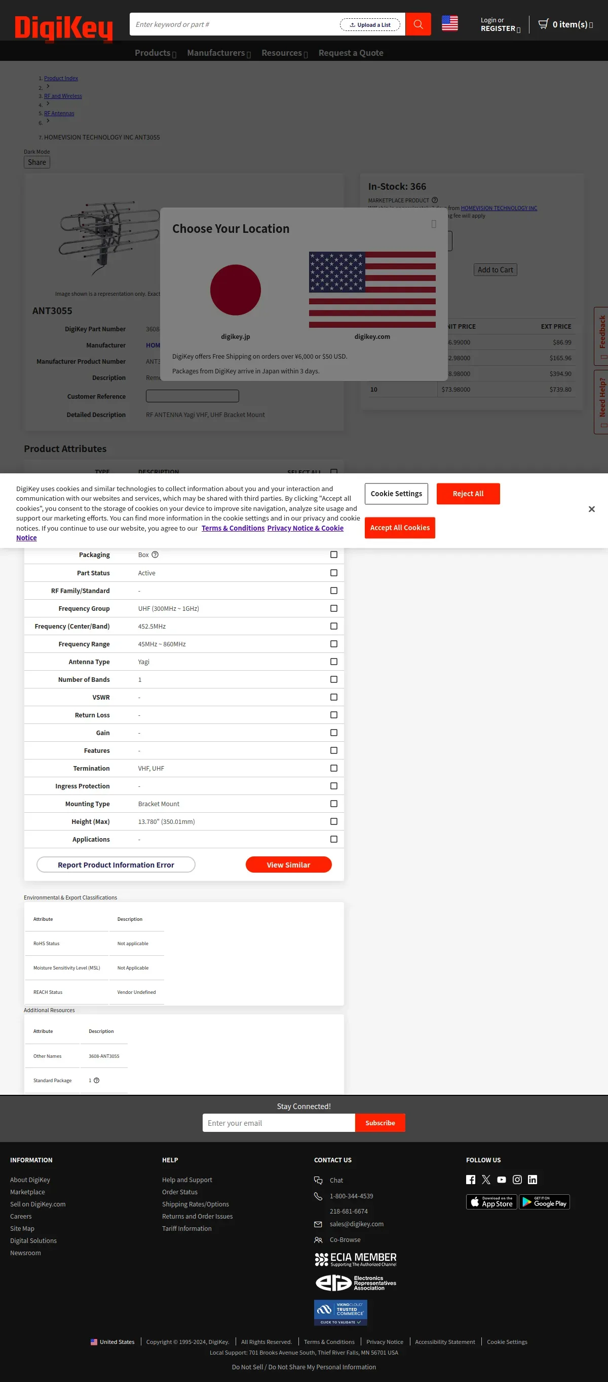608x1382 pixels.
Task: Open Shipping Rates/Options footer link
Action: click(196, 1204)
